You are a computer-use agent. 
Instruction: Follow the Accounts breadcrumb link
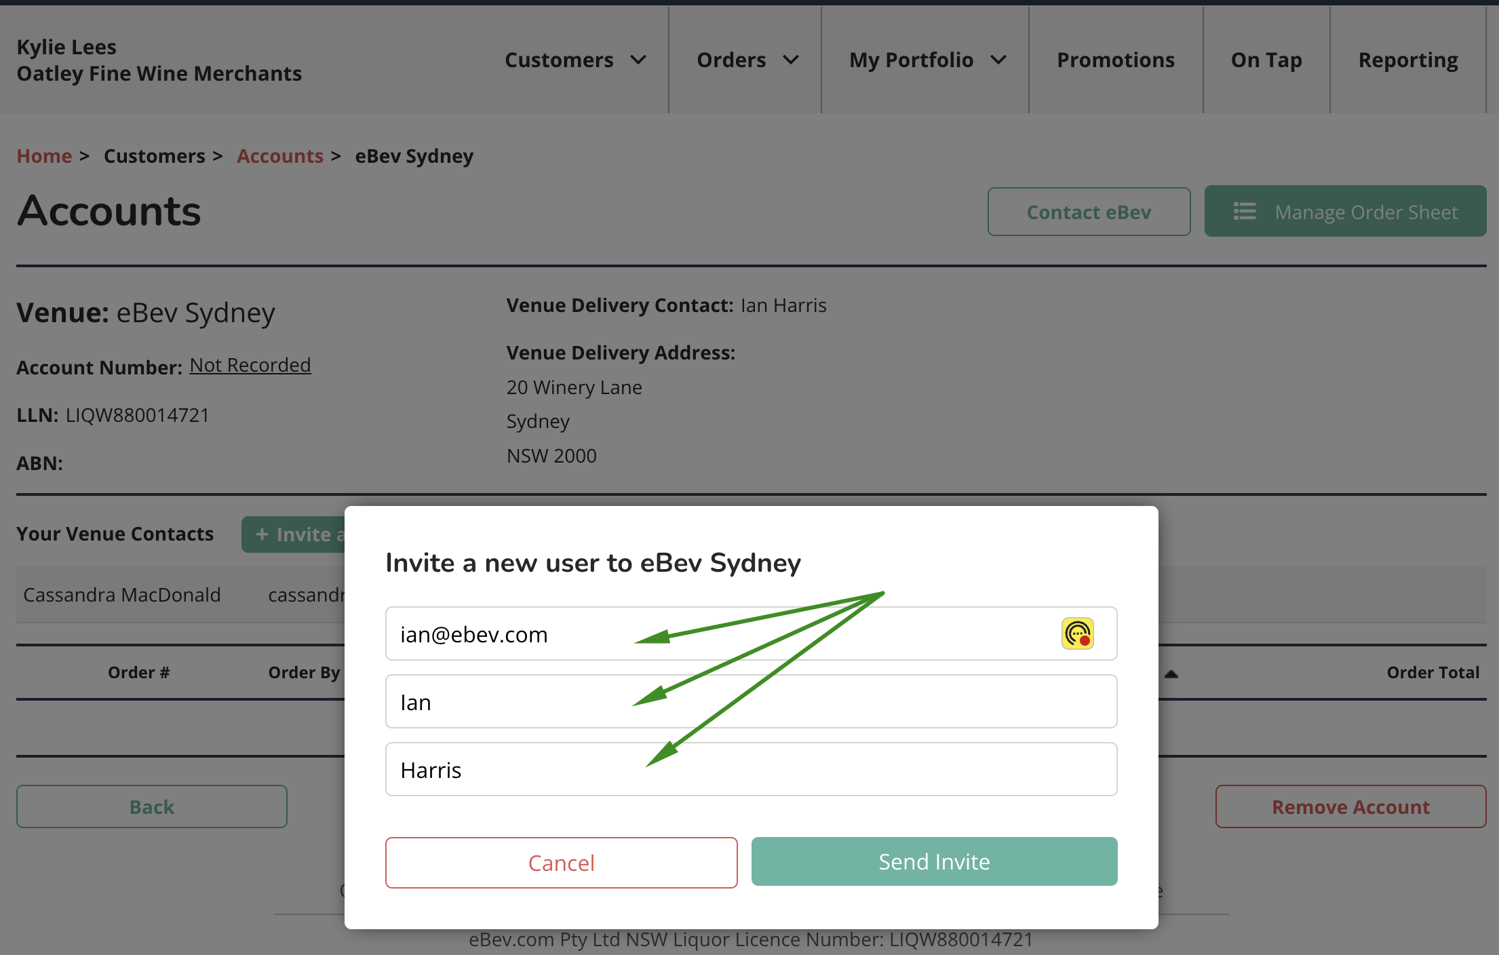coord(279,156)
